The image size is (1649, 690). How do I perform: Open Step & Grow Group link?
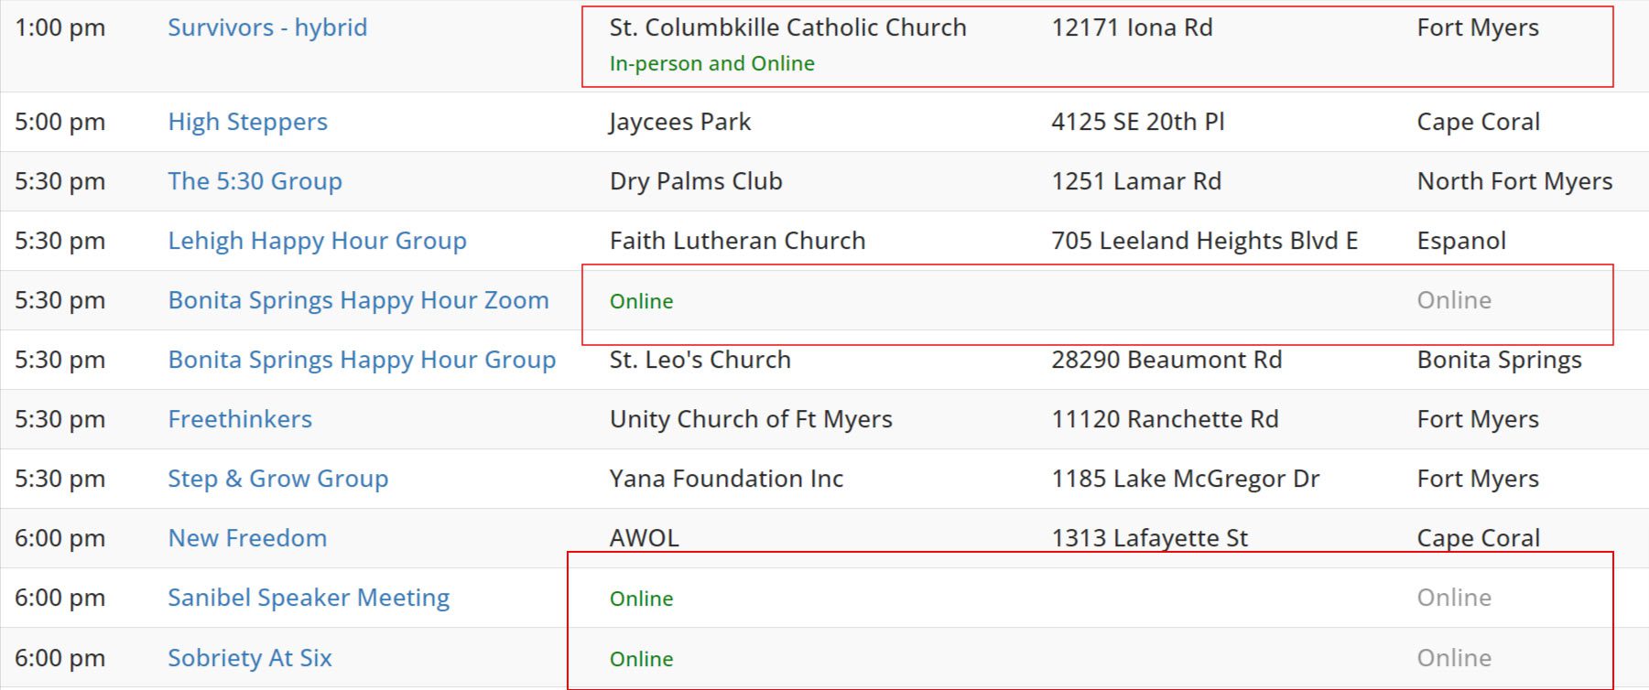(277, 479)
